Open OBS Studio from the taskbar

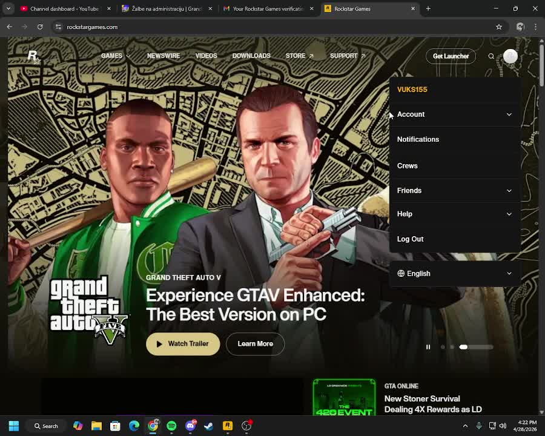coord(246,426)
